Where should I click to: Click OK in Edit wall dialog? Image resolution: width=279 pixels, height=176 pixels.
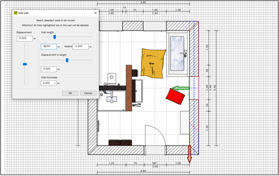click(x=70, y=93)
